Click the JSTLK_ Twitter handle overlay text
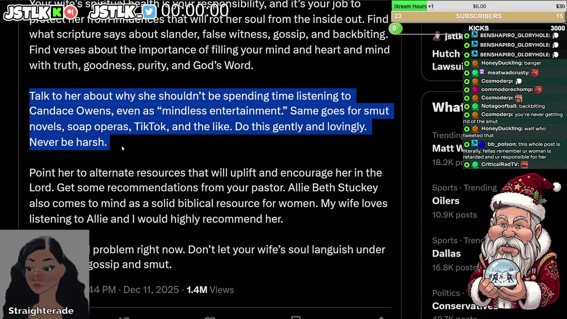This screenshot has height=319, width=567. [x=115, y=12]
